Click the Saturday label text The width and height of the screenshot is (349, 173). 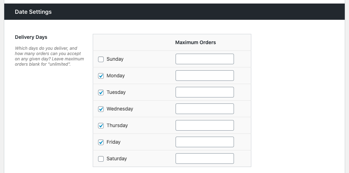116,159
